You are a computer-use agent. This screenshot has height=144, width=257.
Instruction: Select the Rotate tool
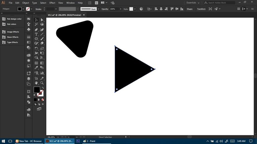(36, 48)
